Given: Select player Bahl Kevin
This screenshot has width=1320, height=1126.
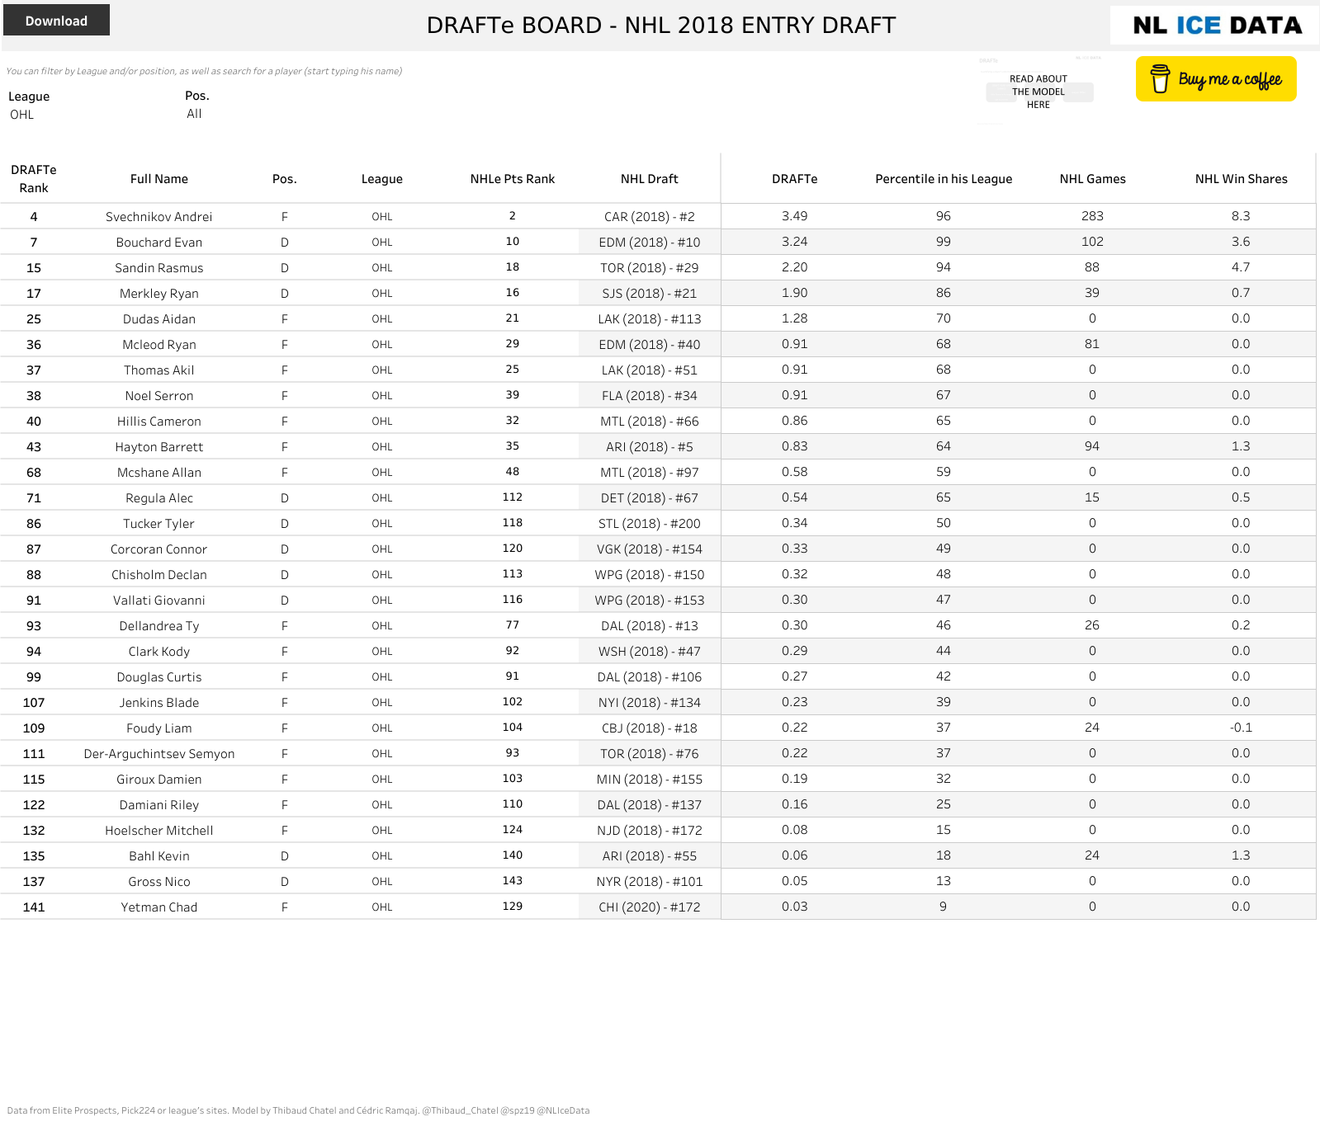Looking at the screenshot, I should [159, 856].
